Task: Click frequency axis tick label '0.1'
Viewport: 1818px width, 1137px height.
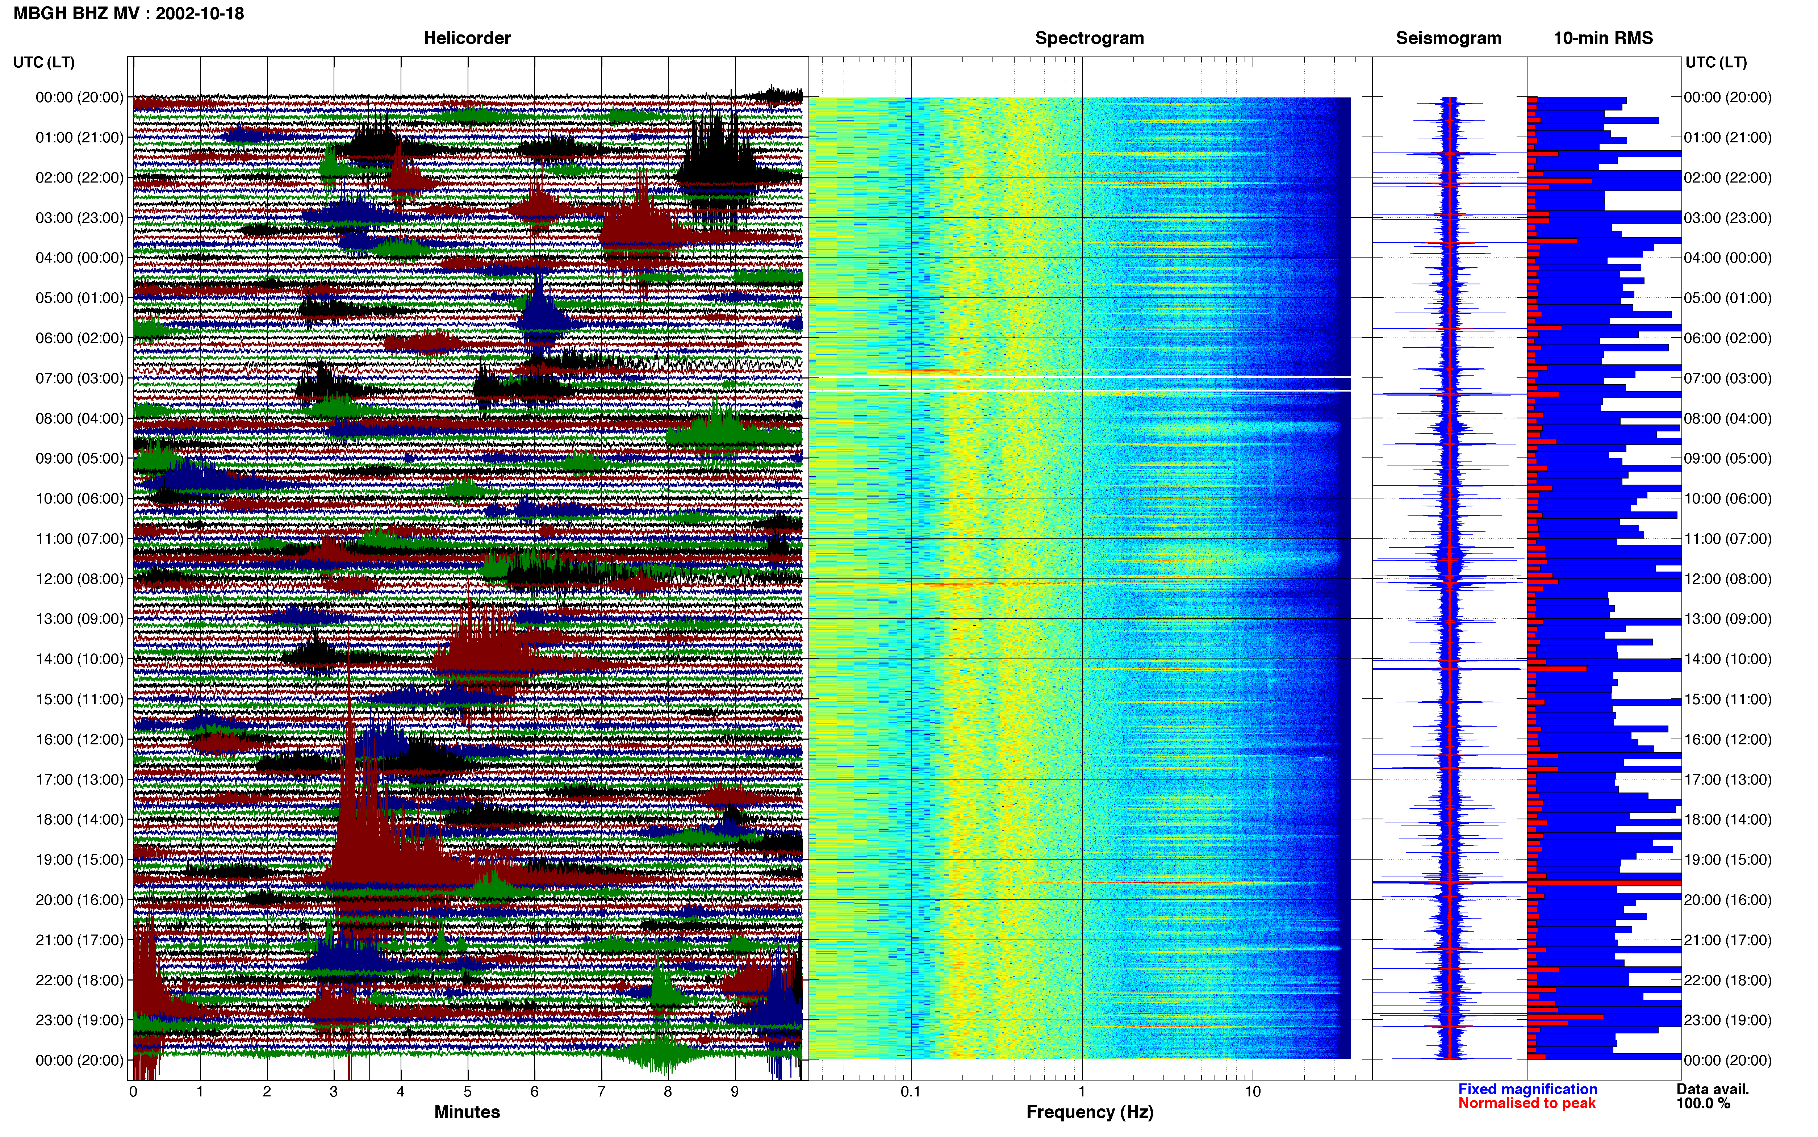Action: (911, 1091)
